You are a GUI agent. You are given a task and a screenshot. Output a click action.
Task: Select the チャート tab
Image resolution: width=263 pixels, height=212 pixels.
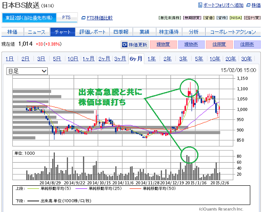tap(63, 32)
